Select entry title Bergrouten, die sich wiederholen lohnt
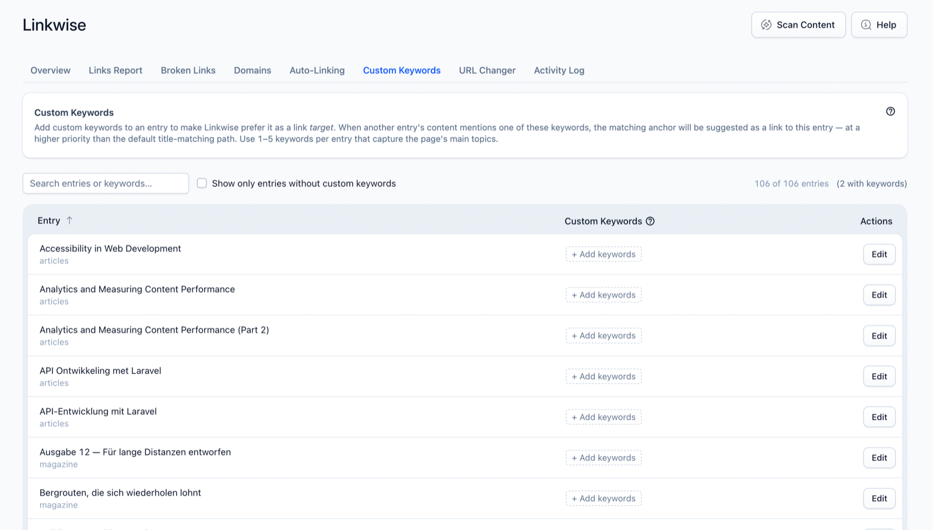This screenshot has height=530, width=933. point(120,493)
